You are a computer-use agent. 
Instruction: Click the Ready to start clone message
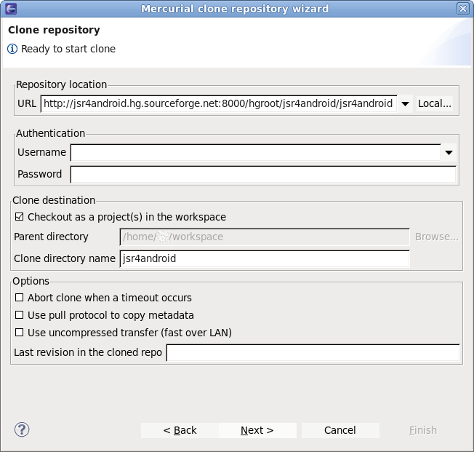[x=68, y=49]
